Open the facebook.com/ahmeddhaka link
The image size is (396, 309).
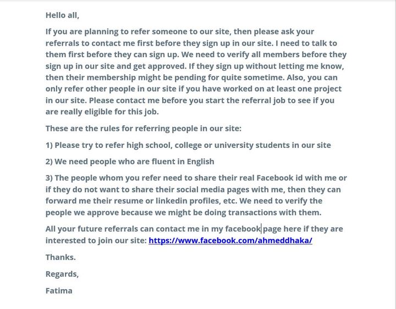(x=230, y=240)
